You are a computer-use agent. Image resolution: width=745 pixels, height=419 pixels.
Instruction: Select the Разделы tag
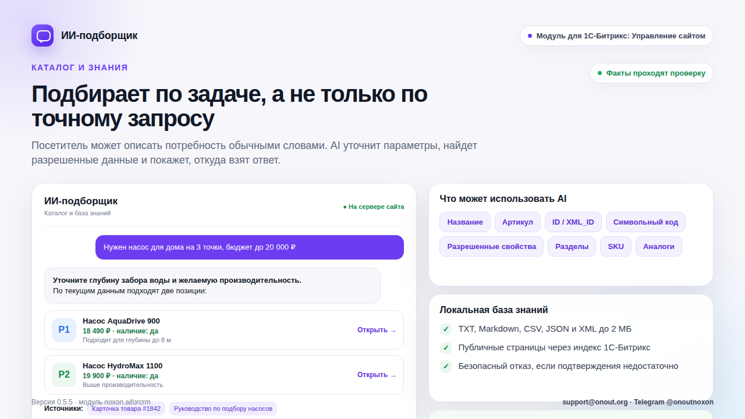(x=572, y=247)
